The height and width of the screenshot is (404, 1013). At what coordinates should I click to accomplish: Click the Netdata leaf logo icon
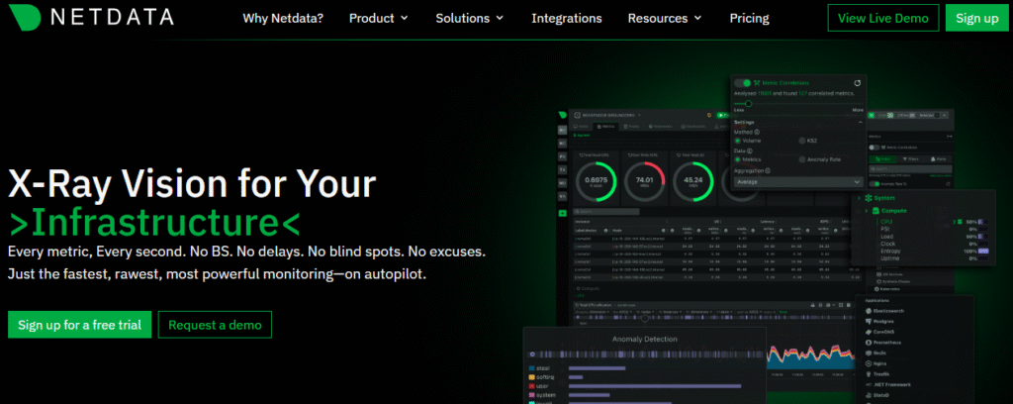click(27, 18)
